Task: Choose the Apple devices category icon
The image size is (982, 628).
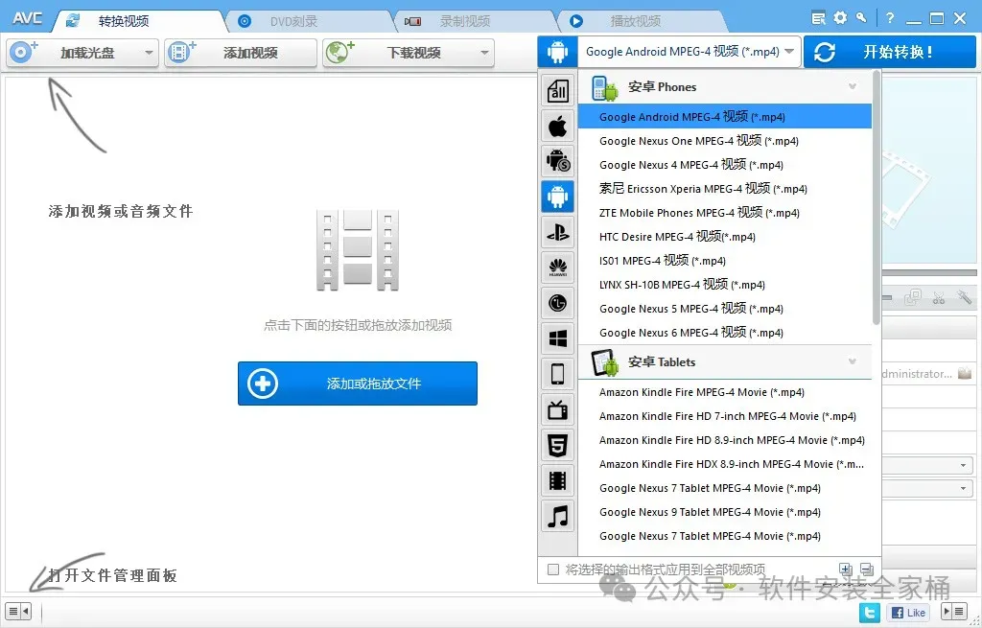Action: [557, 126]
